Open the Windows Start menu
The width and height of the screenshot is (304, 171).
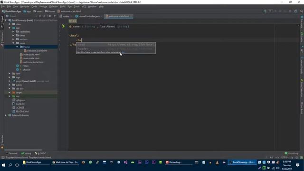coord(3,165)
